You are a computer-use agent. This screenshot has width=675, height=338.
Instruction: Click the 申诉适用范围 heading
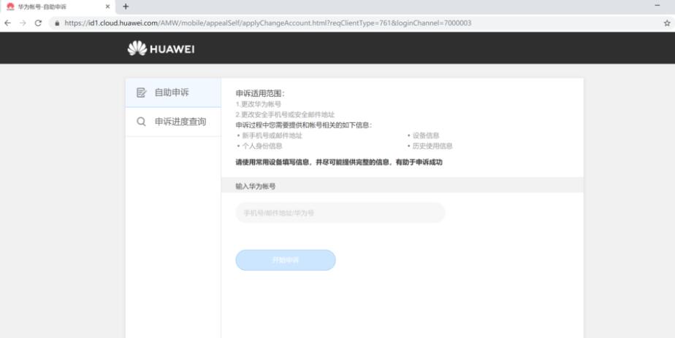[x=260, y=94]
